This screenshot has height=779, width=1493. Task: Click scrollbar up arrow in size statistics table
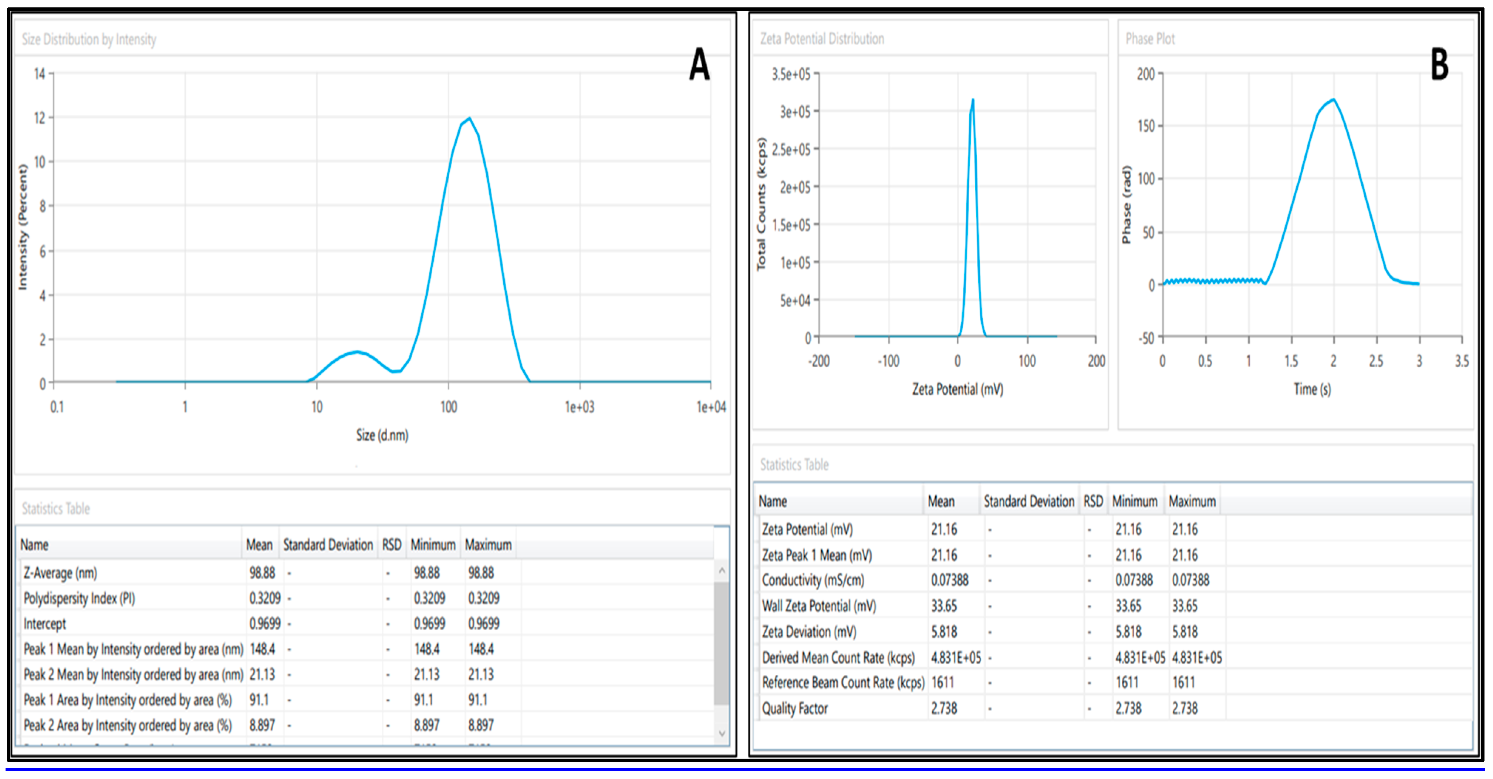tap(722, 571)
